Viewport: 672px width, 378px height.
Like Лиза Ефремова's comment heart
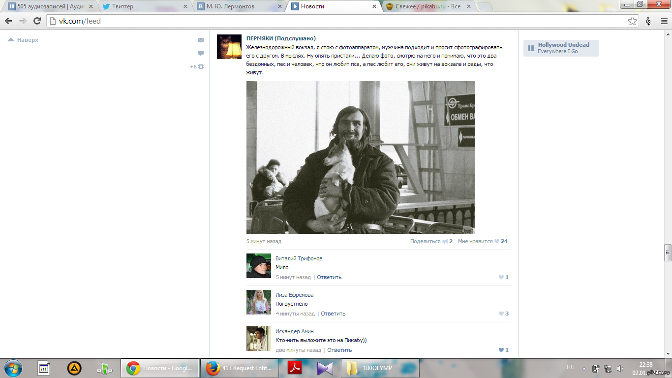[501, 314]
